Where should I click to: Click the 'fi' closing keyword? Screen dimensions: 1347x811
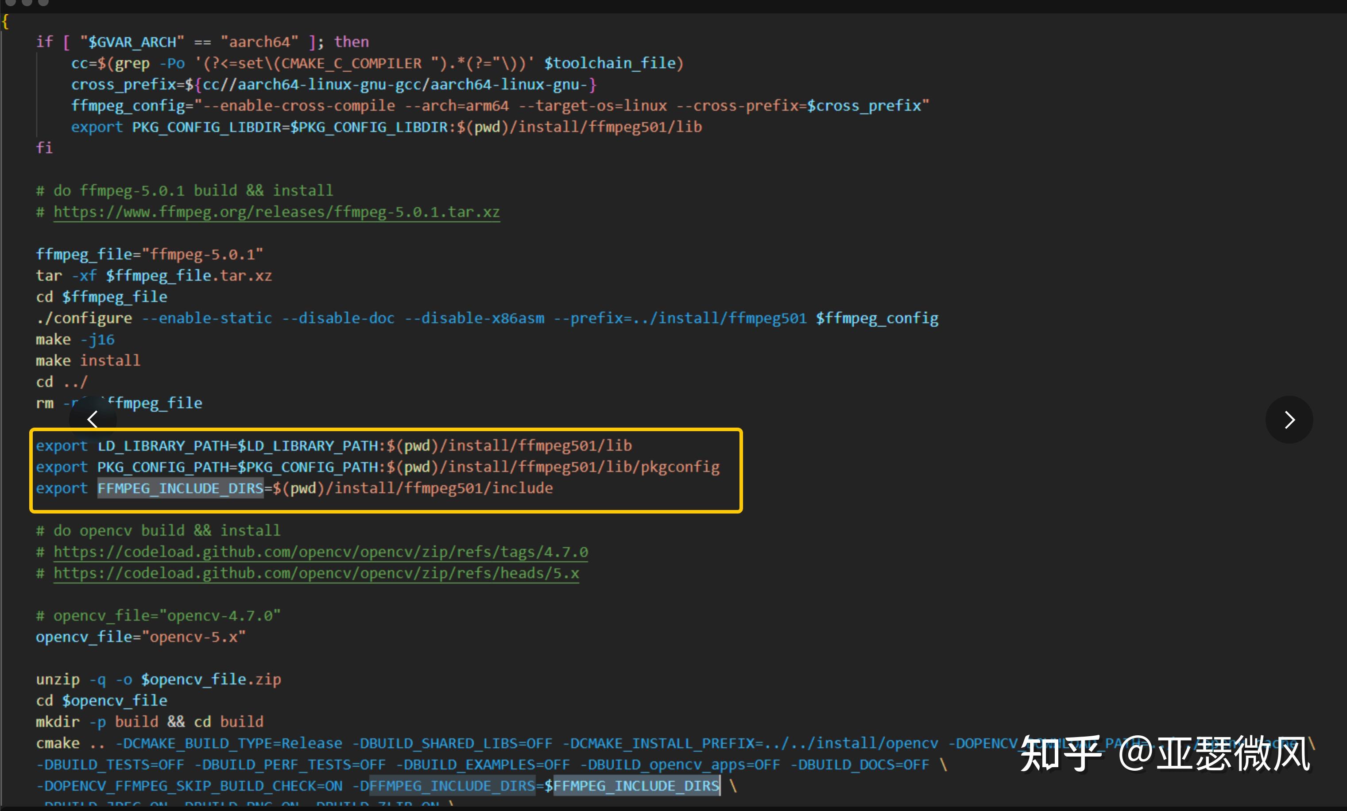pyautogui.click(x=44, y=148)
